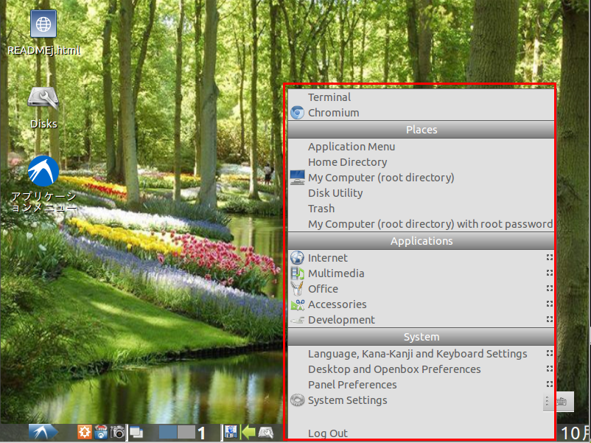Click the submenu arrow on Panel Preferences row
Image resolution: width=591 pixels, height=443 pixels.
click(550, 384)
